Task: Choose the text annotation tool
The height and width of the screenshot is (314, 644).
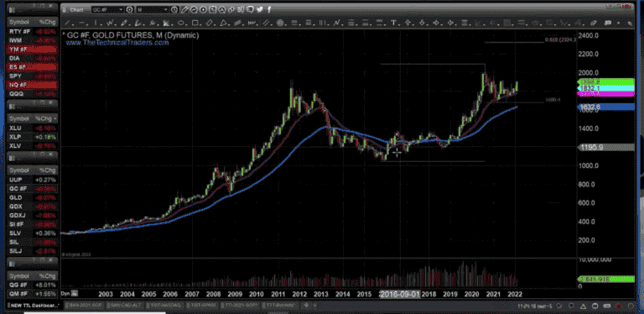Action: 393,23
